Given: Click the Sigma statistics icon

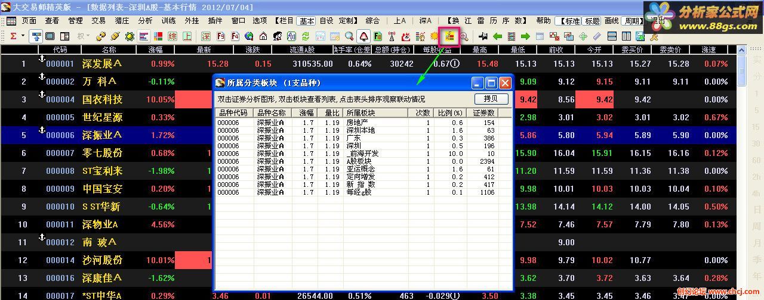Looking at the screenshot, I should coord(13,36).
